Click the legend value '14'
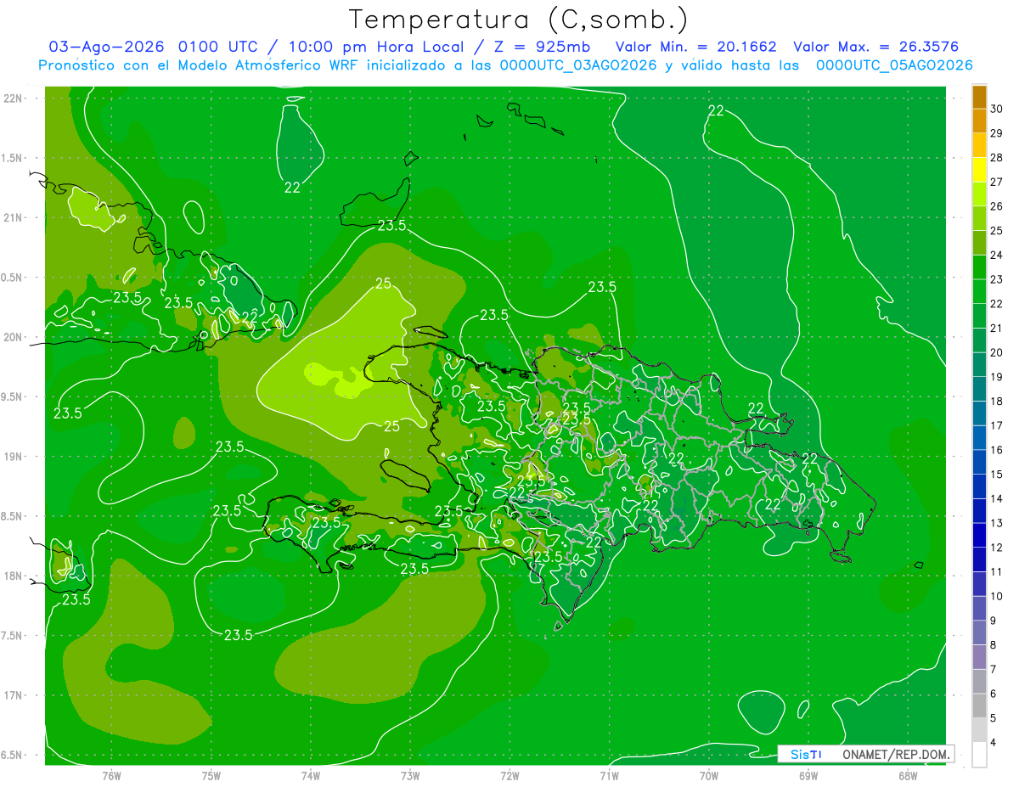Image resolution: width=1019 pixels, height=787 pixels. (x=997, y=499)
